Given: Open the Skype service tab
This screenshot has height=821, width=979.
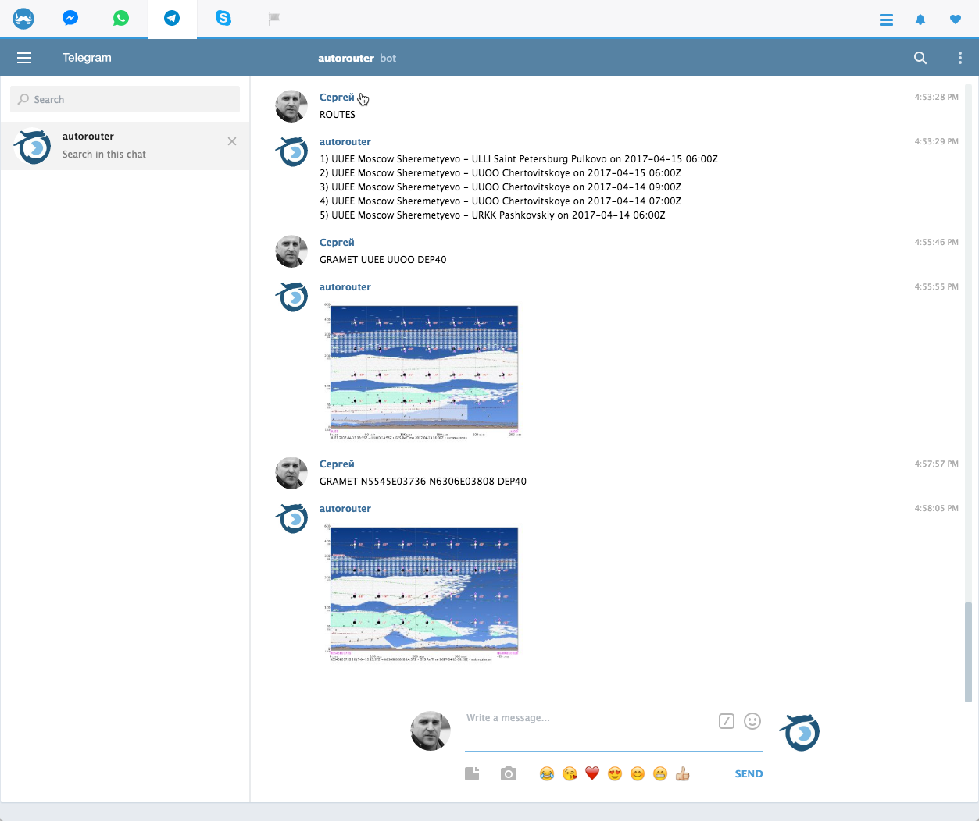Looking at the screenshot, I should (223, 18).
